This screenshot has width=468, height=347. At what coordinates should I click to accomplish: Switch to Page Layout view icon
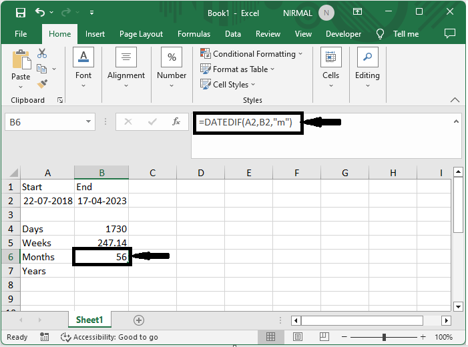[298, 337]
